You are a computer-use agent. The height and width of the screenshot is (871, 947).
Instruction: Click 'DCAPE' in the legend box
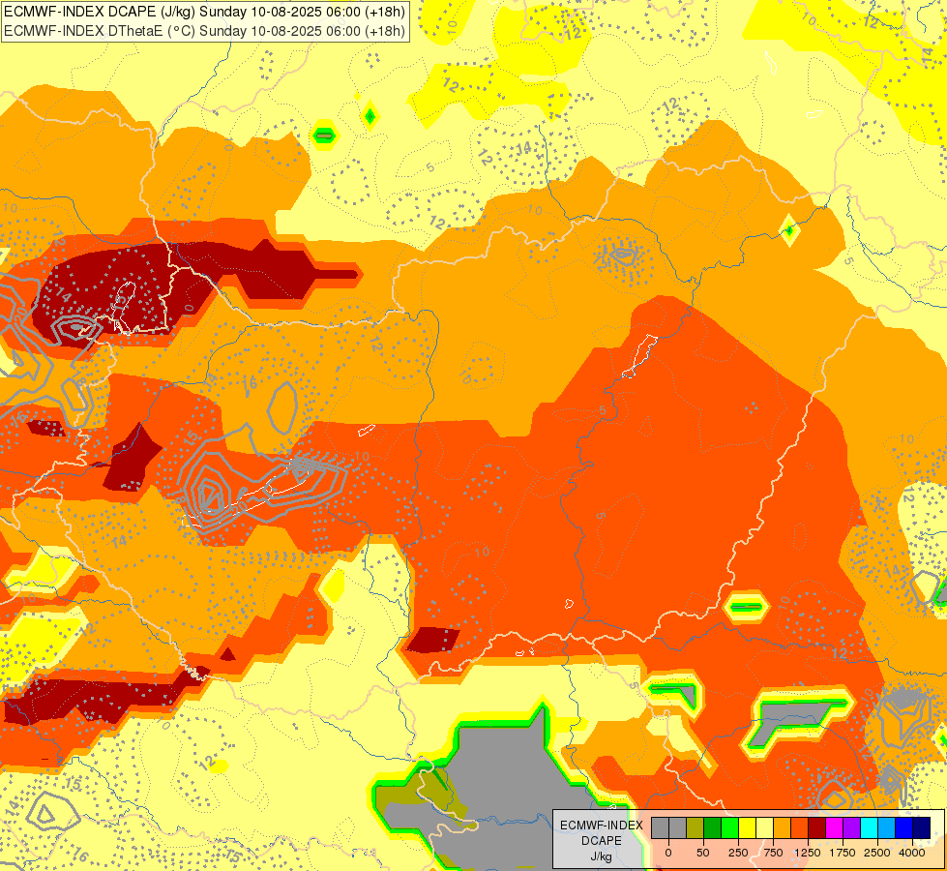[x=602, y=841]
